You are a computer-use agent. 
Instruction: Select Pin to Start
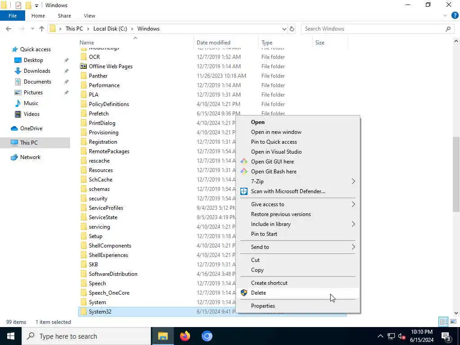[x=299, y=234]
